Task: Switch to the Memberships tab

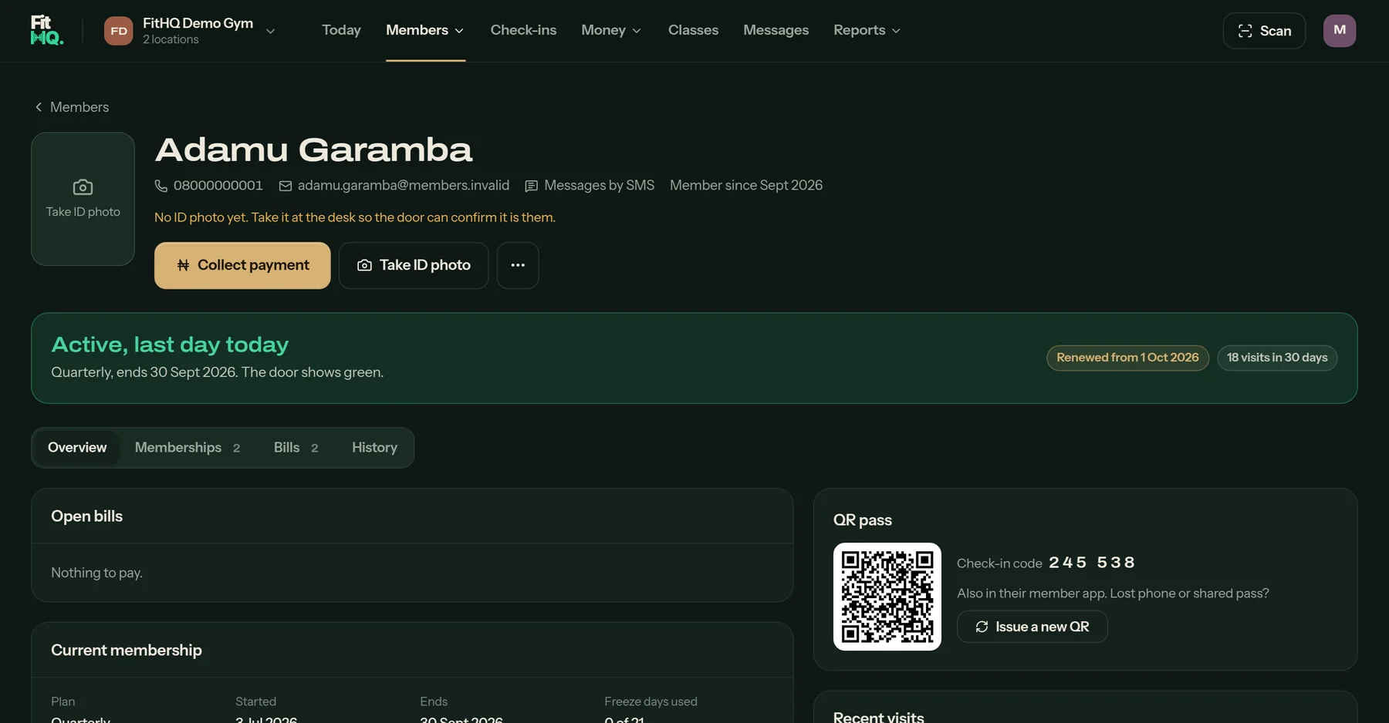Action: click(188, 448)
